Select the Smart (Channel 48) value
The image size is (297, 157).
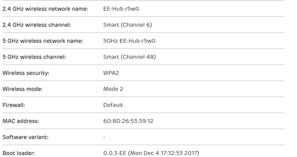tap(129, 57)
